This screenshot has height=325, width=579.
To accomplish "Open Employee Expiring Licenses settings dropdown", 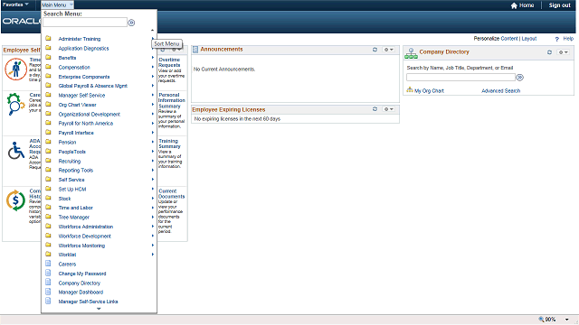I will tap(388, 109).
